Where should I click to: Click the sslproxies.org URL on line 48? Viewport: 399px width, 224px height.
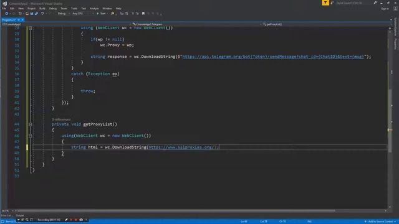[181, 147]
